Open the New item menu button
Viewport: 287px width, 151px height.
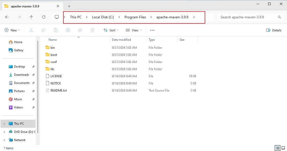point(12,30)
